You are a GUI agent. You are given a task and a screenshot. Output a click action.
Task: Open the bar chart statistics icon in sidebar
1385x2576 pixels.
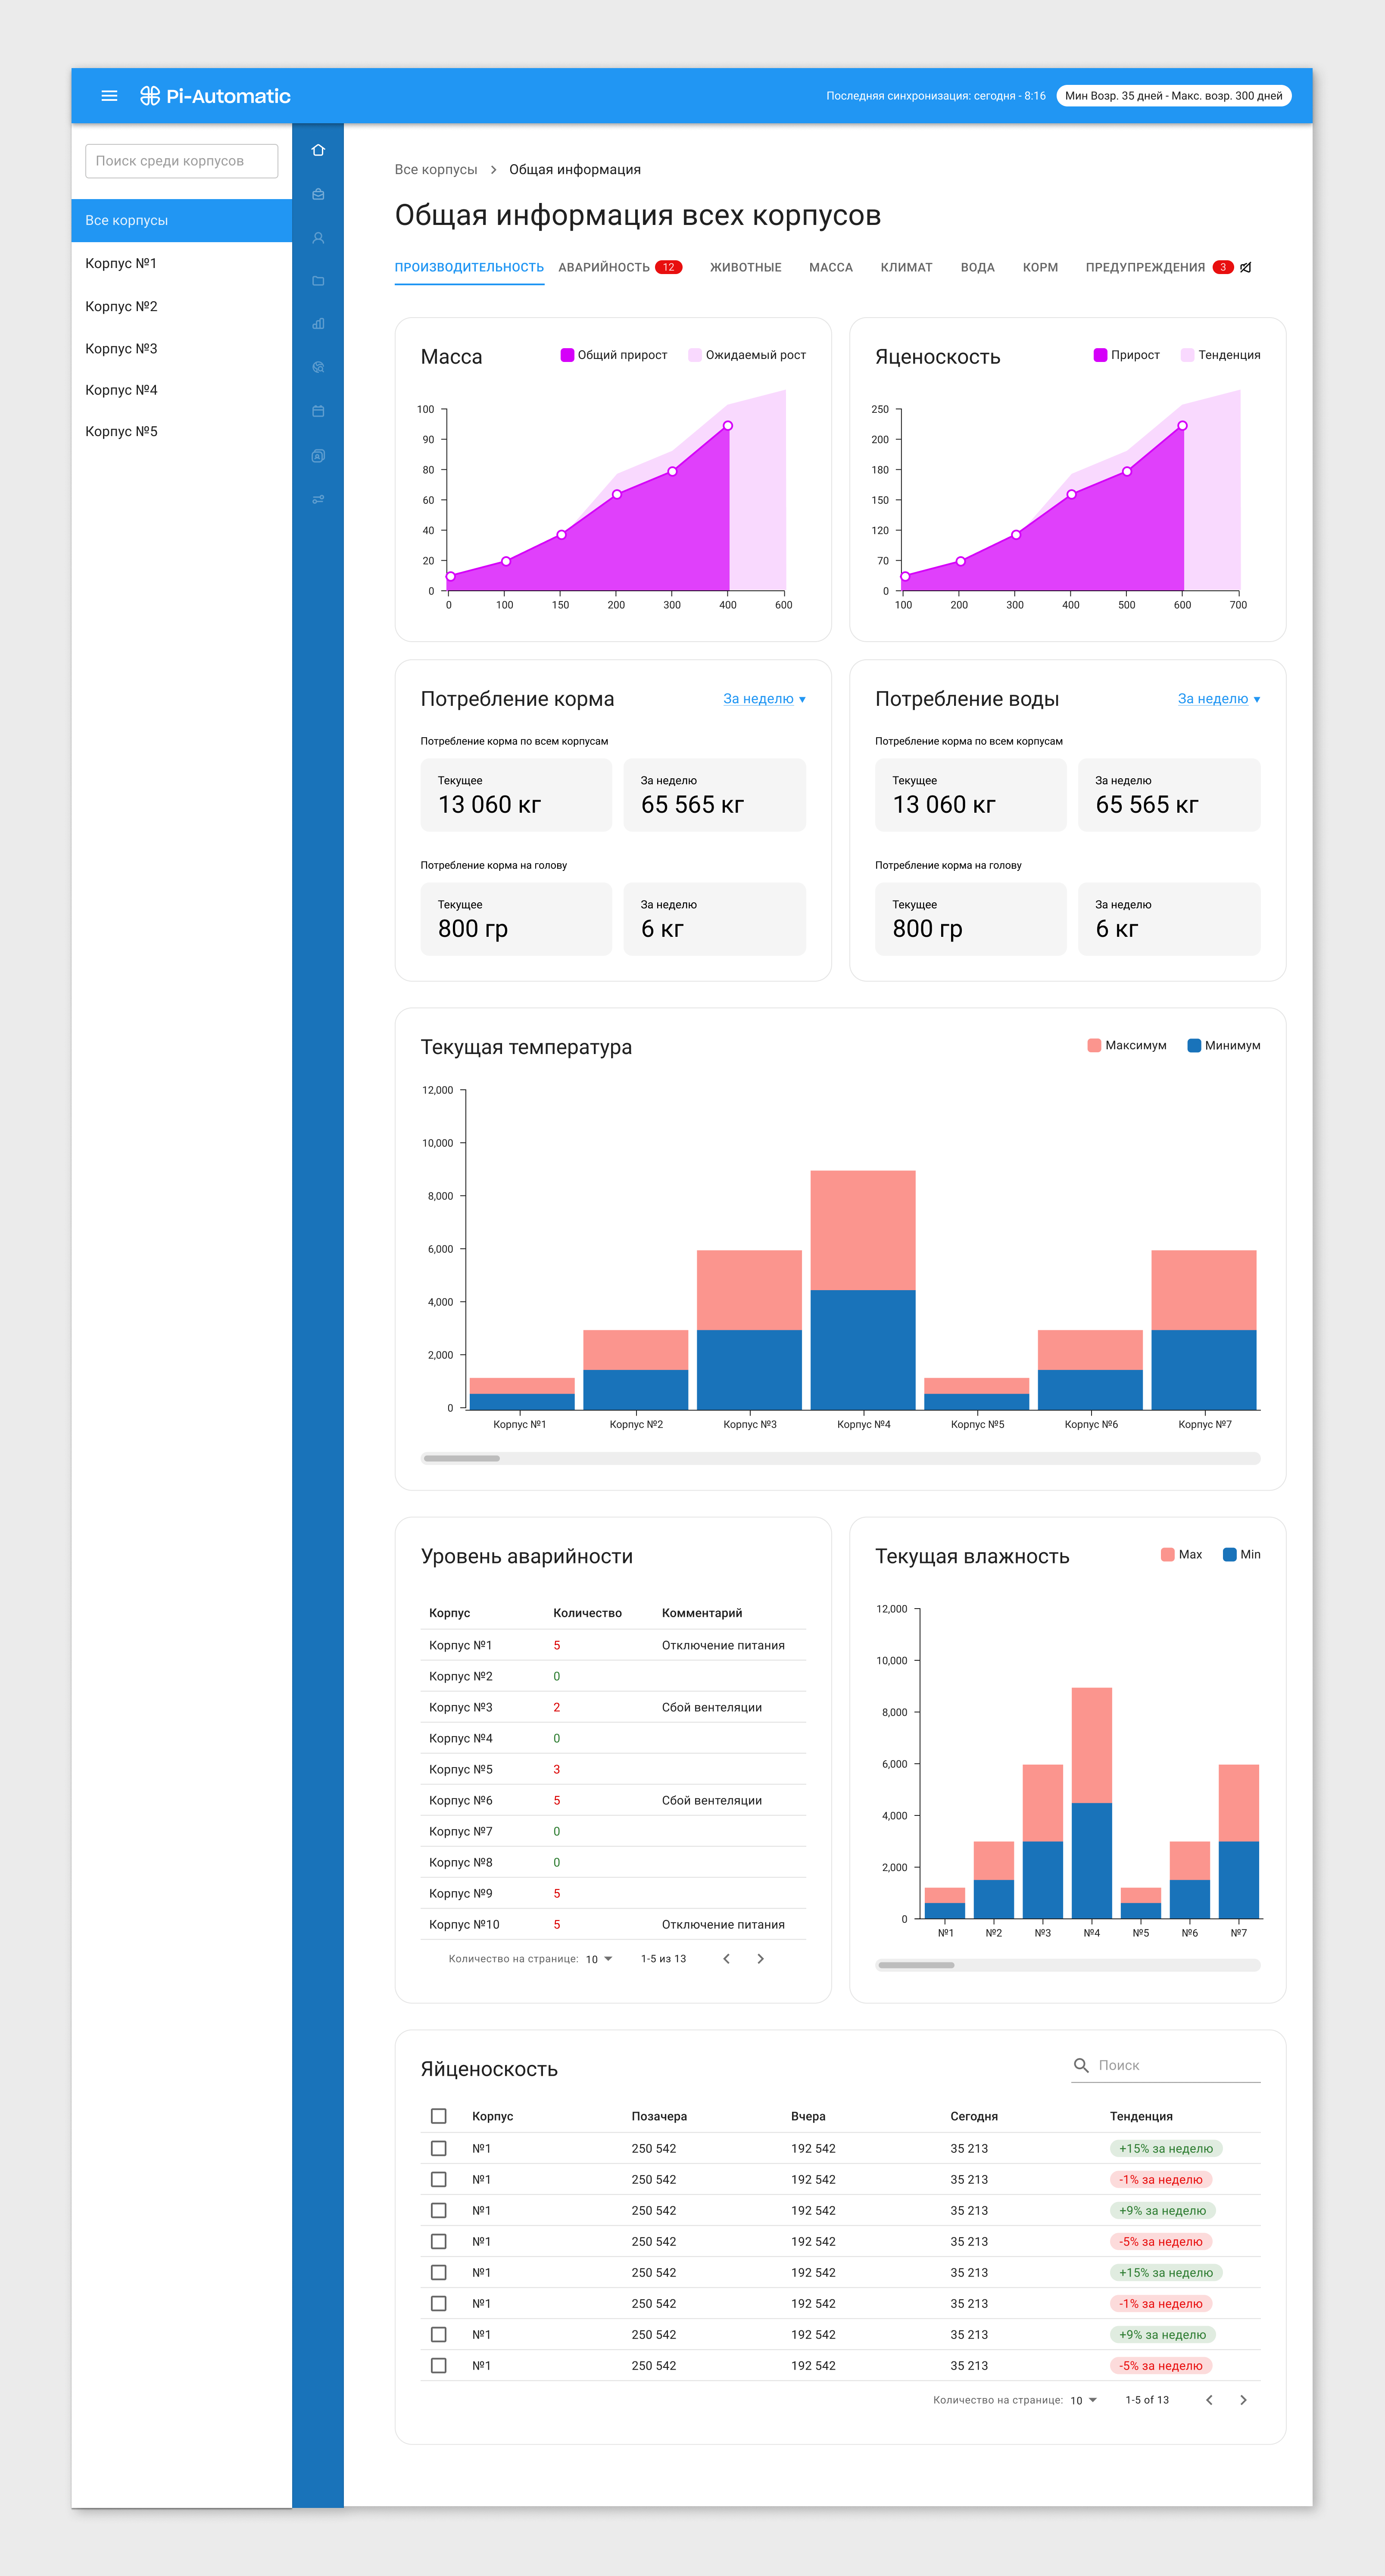point(318,324)
